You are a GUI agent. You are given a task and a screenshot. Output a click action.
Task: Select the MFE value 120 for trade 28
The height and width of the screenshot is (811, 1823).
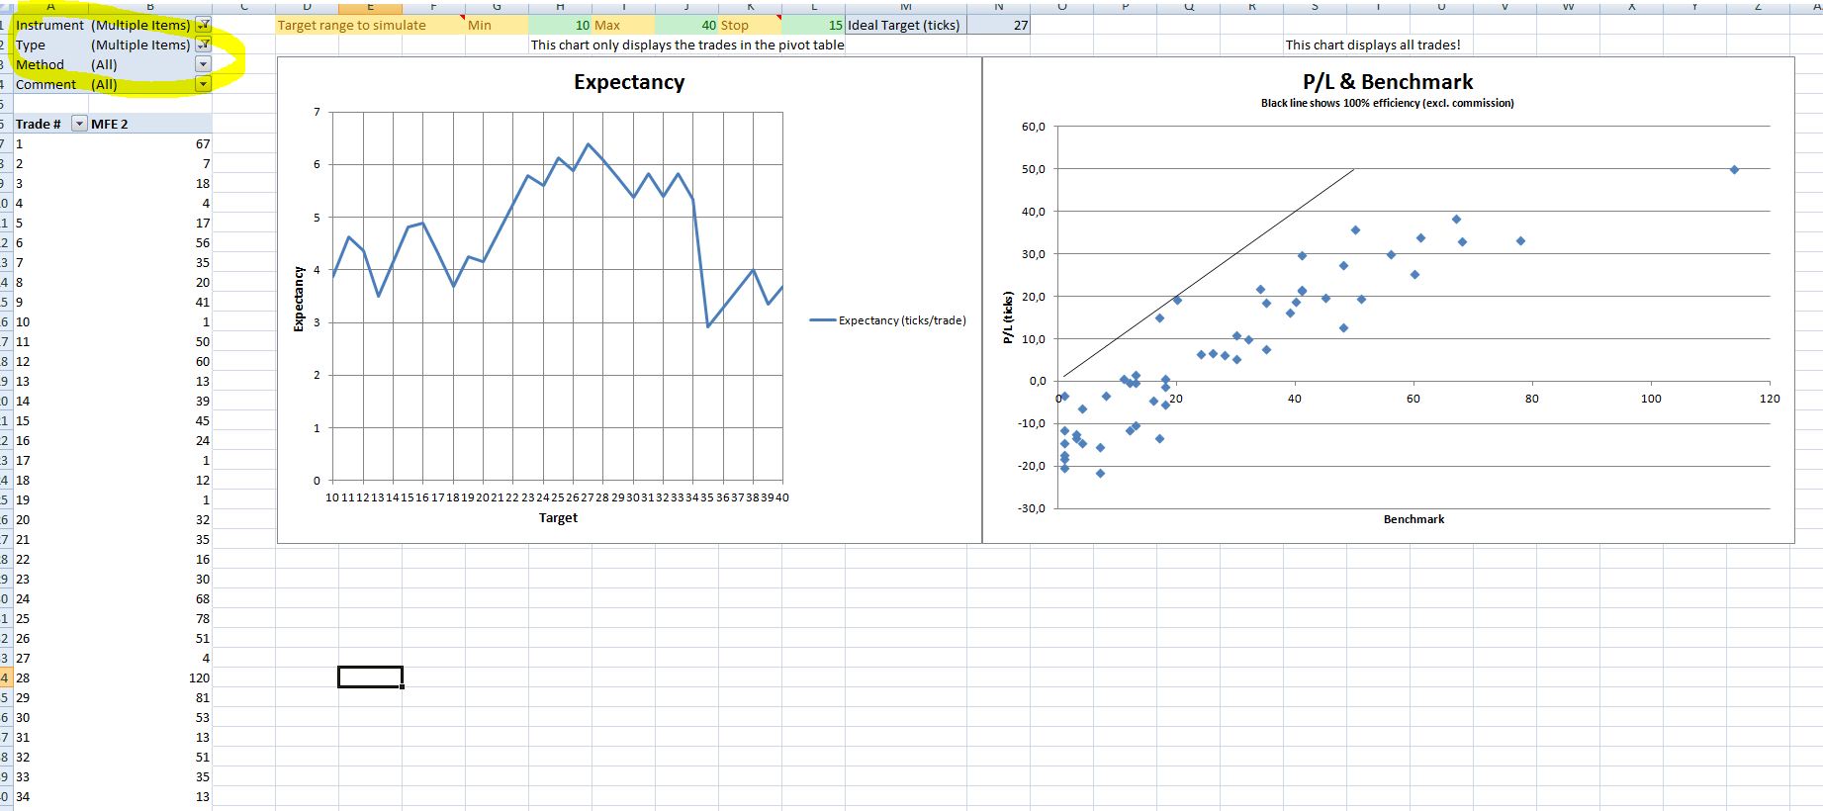pos(150,677)
